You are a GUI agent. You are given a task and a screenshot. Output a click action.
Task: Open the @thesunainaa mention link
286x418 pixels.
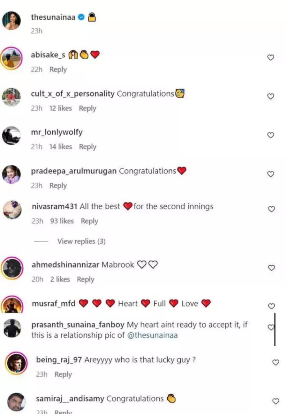152,335
